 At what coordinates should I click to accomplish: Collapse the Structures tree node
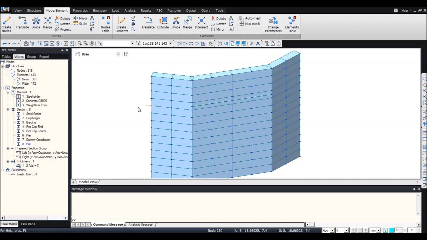coord(3,66)
